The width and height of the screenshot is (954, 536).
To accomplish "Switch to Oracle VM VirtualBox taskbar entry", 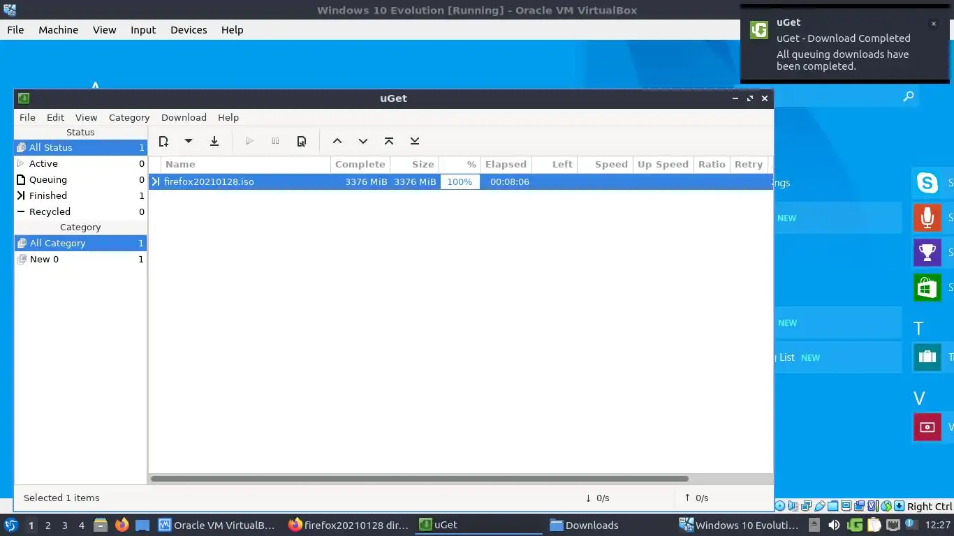I will (217, 526).
